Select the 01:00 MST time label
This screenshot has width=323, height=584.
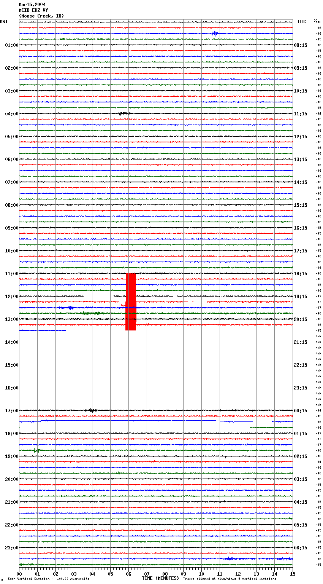point(12,45)
